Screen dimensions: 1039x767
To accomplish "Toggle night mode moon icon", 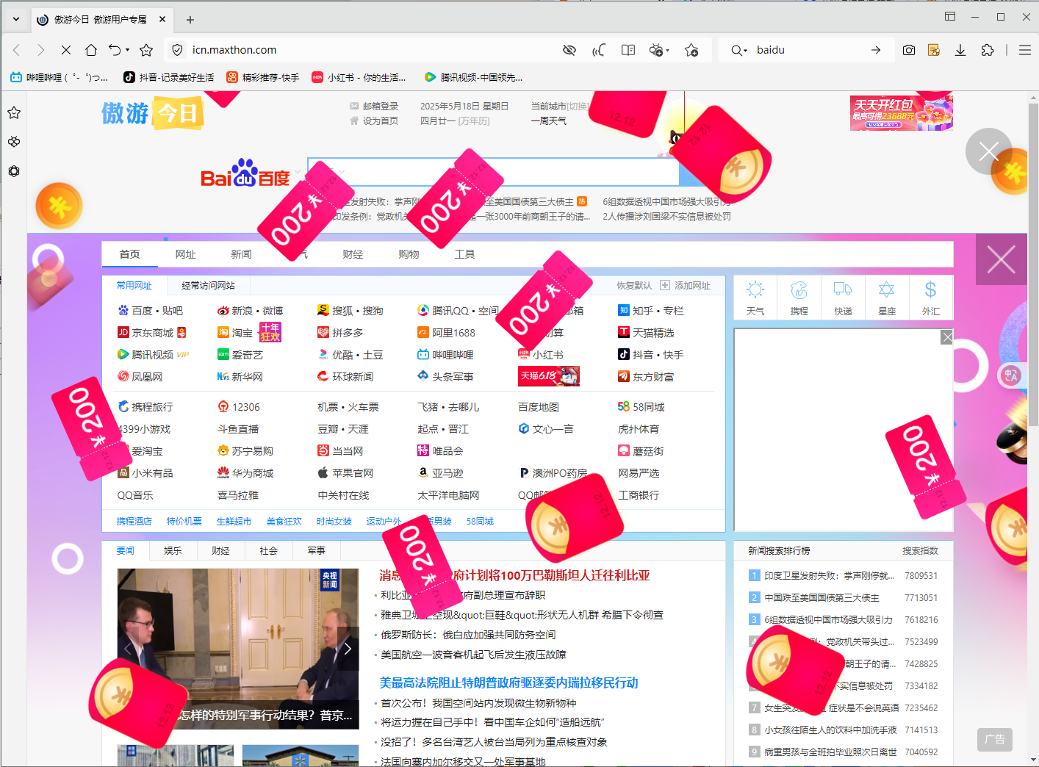I will (x=599, y=50).
